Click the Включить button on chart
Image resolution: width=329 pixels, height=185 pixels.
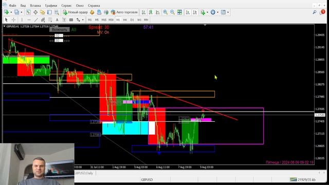(x=60, y=30)
